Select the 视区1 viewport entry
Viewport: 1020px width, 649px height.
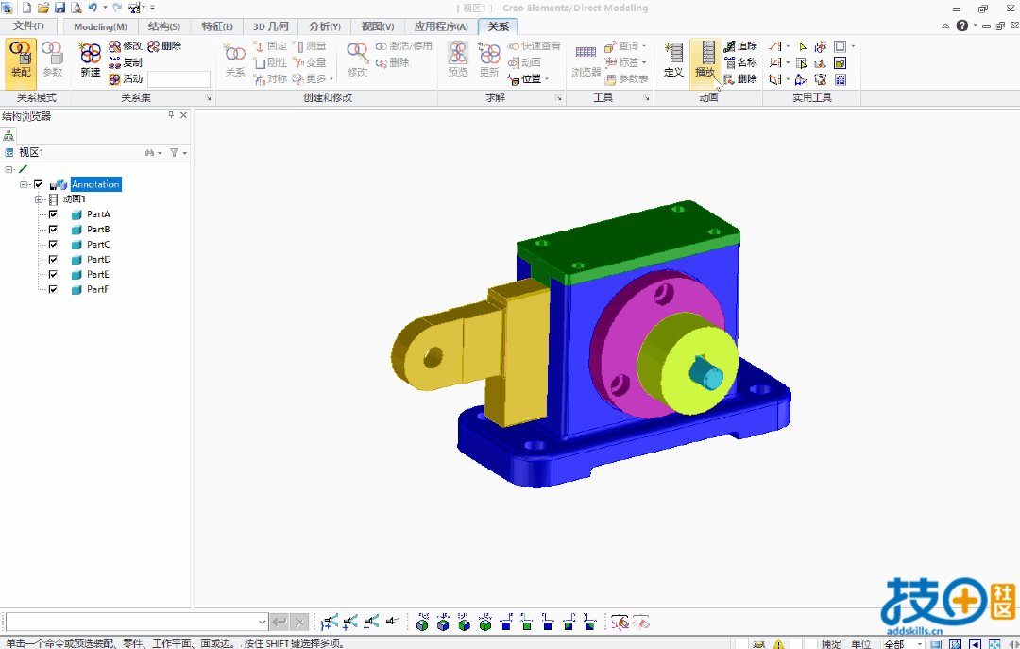30,152
